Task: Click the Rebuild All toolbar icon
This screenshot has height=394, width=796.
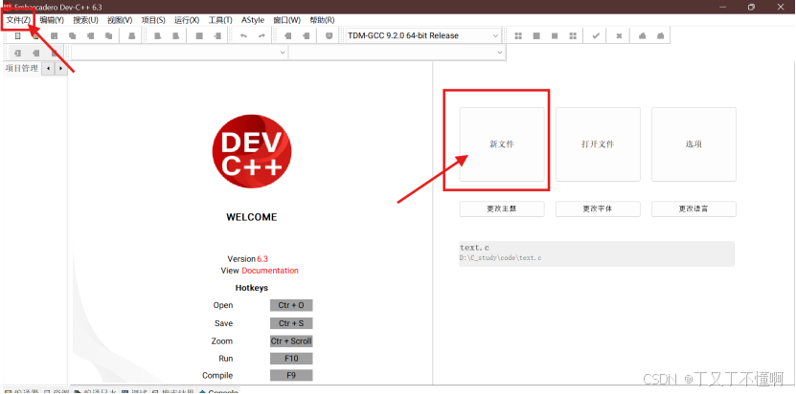Action: pos(573,36)
